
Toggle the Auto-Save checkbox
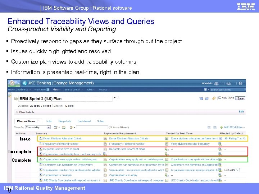tap(220, 98)
